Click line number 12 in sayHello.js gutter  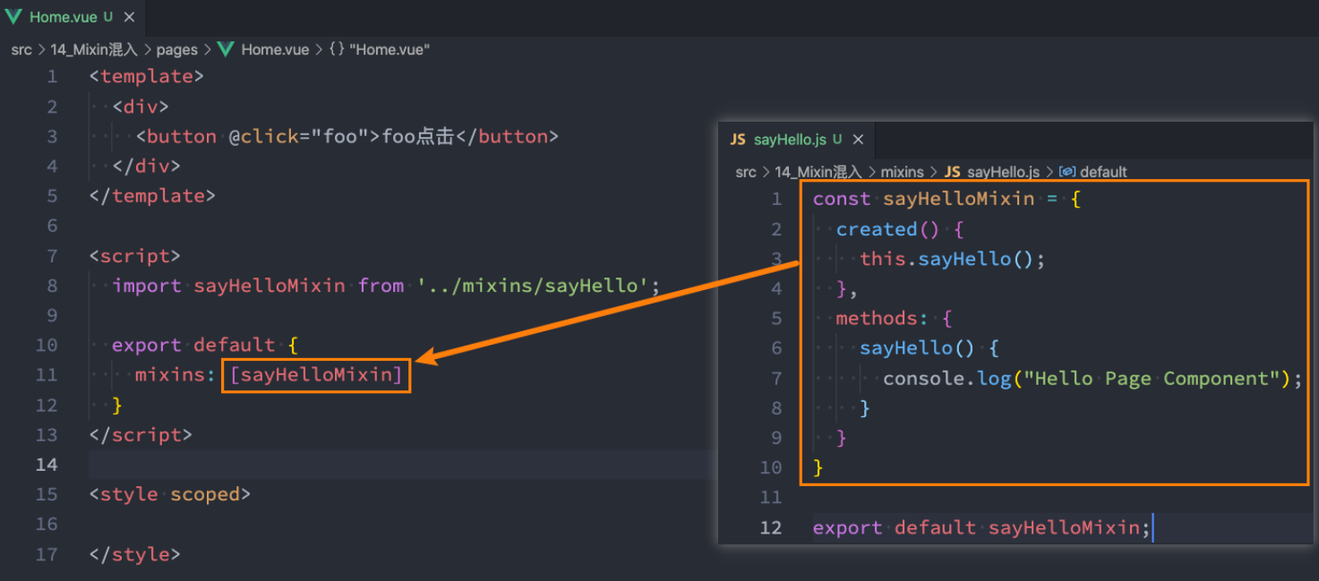point(771,527)
